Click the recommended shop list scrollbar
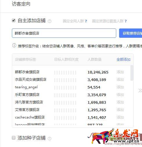This screenshot has height=147, width=142. click(132, 73)
